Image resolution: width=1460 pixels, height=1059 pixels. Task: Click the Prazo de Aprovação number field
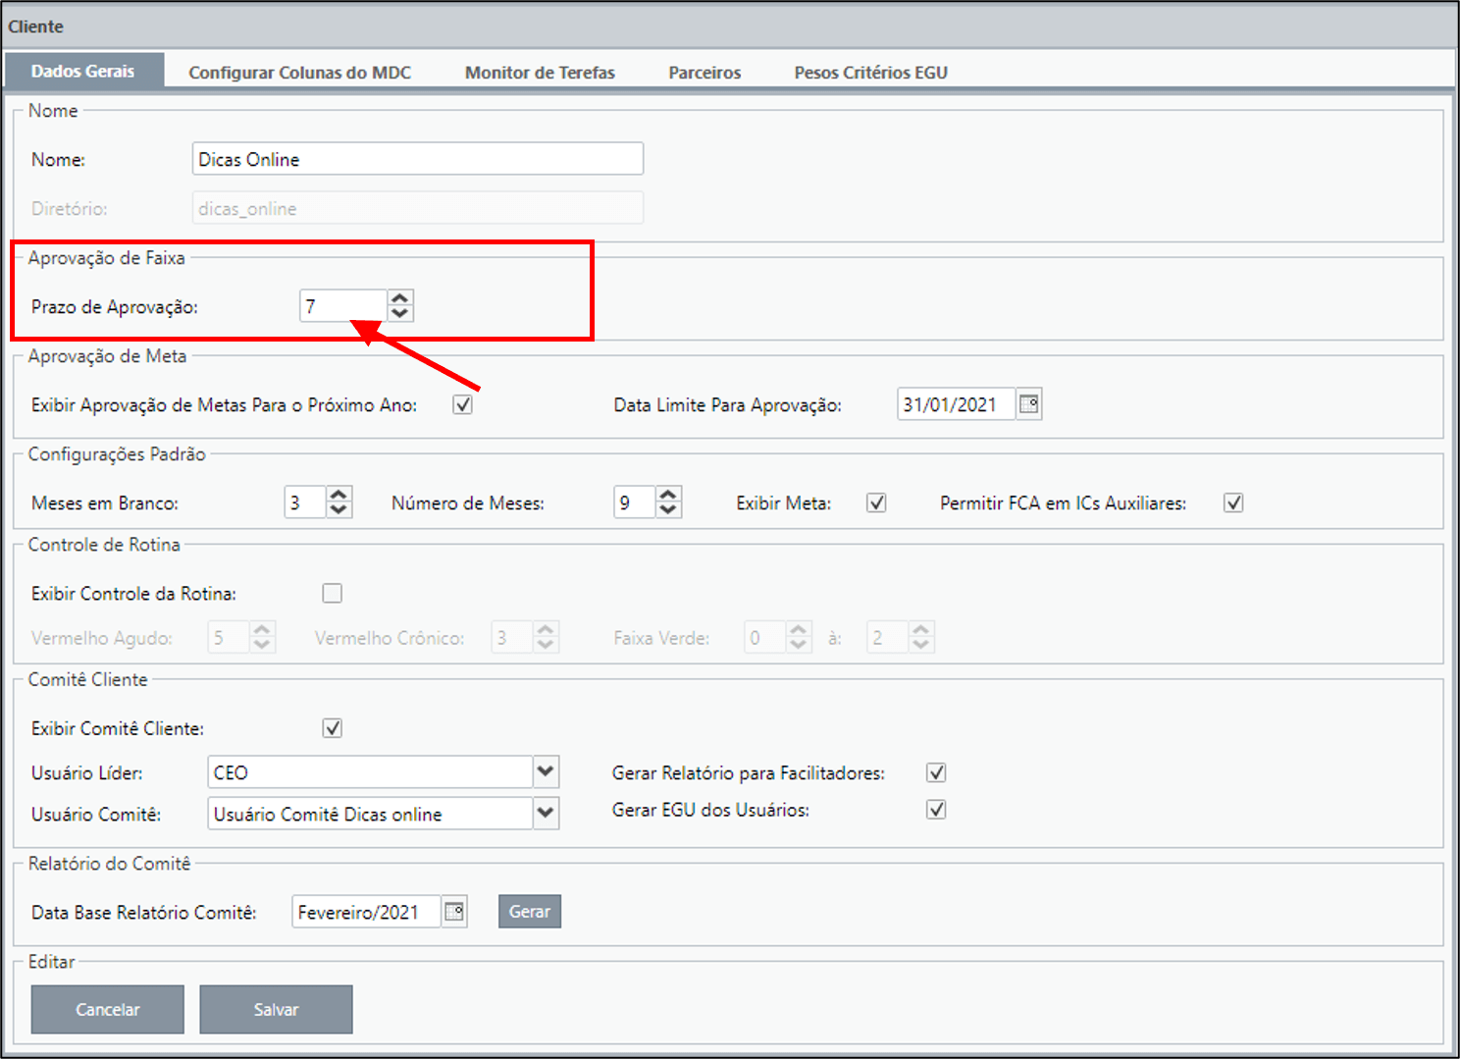(x=343, y=306)
